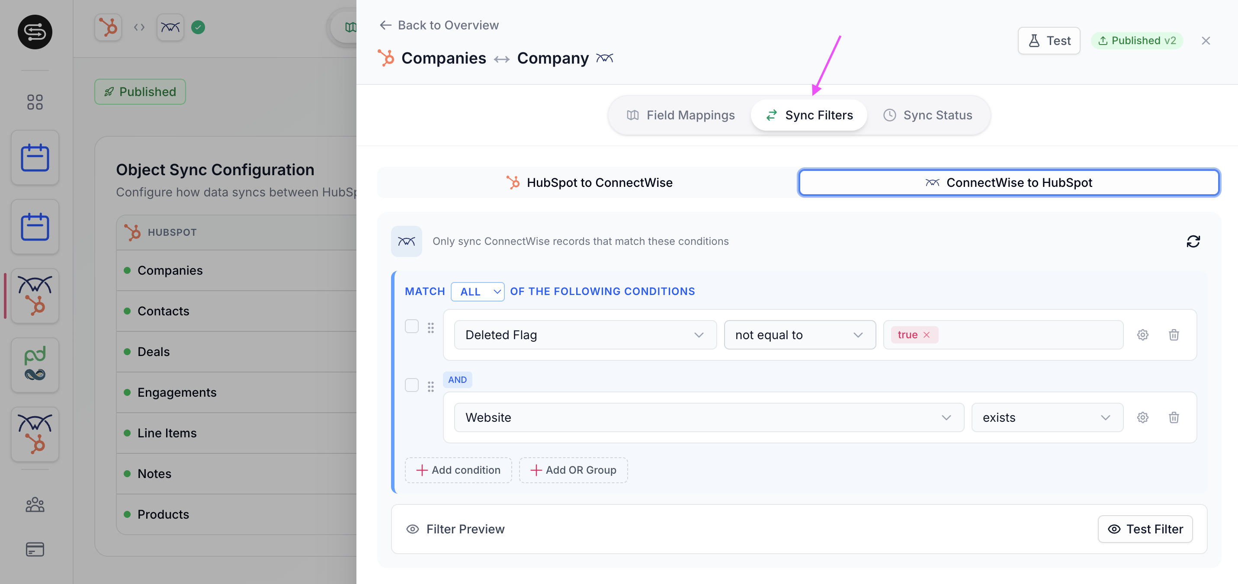This screenshot has height=584, width=1238.
Task: Open the MATCH ALL dropdown
Action: point(478,292)
